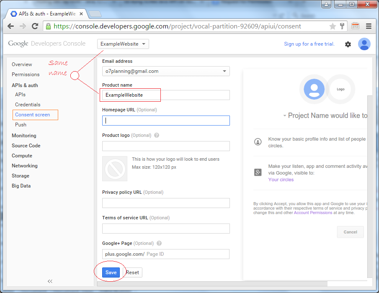
Task: Click the vertical scrollbar on the right
Action: point(369,187)
